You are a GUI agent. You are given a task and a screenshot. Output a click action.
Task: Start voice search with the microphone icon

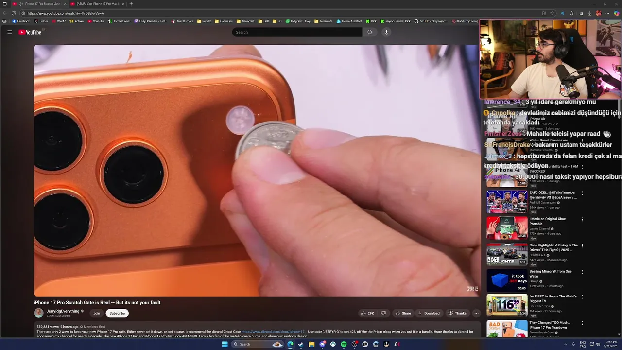386,32
